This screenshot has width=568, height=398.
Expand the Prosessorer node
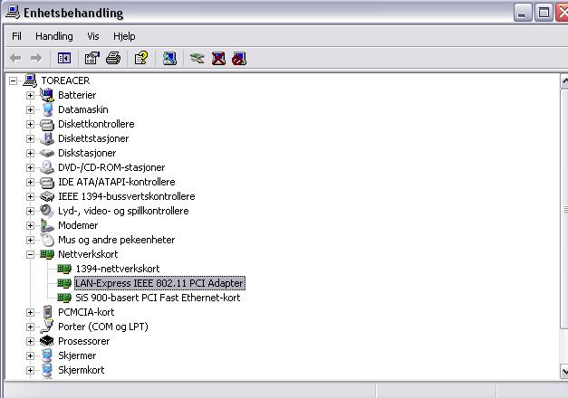30,341
